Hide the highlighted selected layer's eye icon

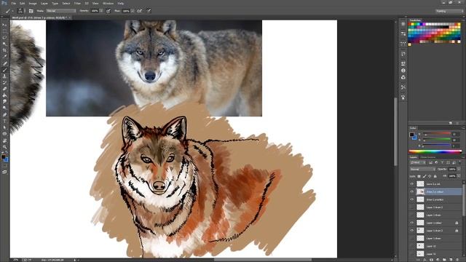click(x=412, y=191)
